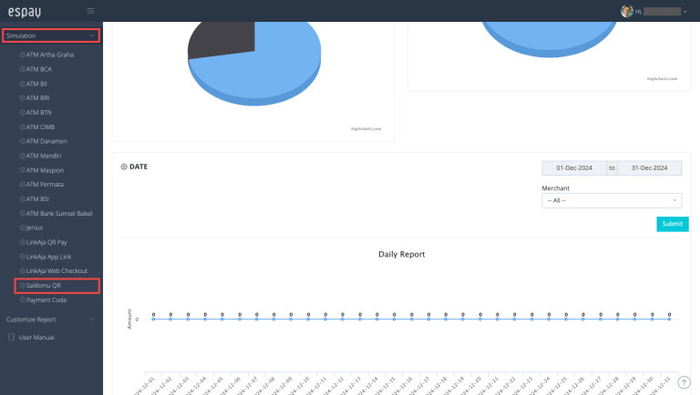700x395 pixels.
Task: Open the User Manual link
Action: coord(36,338)
